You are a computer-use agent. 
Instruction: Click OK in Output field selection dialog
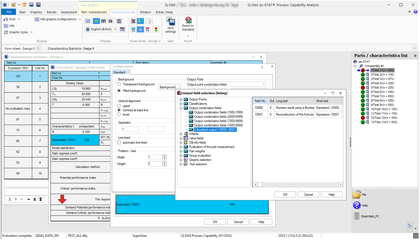click(x=285, y=195)
